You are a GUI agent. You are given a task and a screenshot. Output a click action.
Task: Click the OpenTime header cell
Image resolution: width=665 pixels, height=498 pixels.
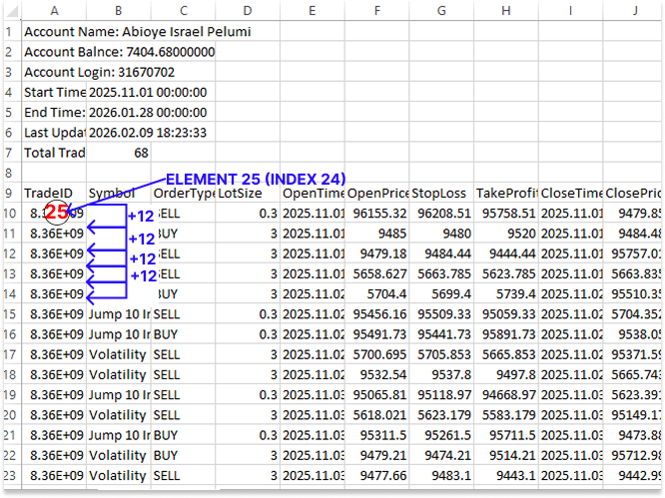pyautogui.click(x=313, y=194)
